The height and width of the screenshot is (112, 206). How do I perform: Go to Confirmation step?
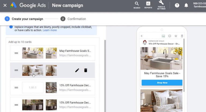76,19
